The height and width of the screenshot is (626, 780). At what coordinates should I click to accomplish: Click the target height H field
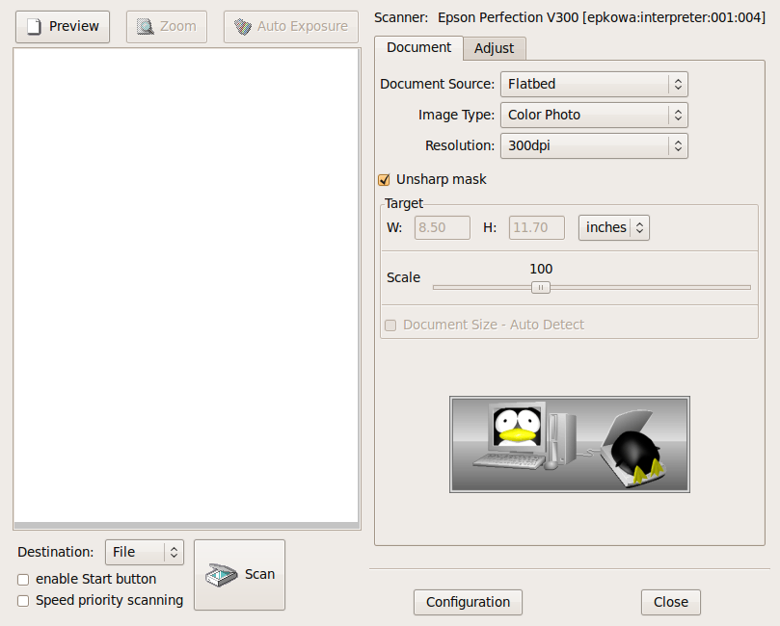click(x=537, y=227)
